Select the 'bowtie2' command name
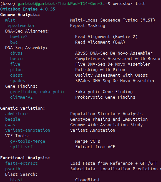 coord(19,37)
